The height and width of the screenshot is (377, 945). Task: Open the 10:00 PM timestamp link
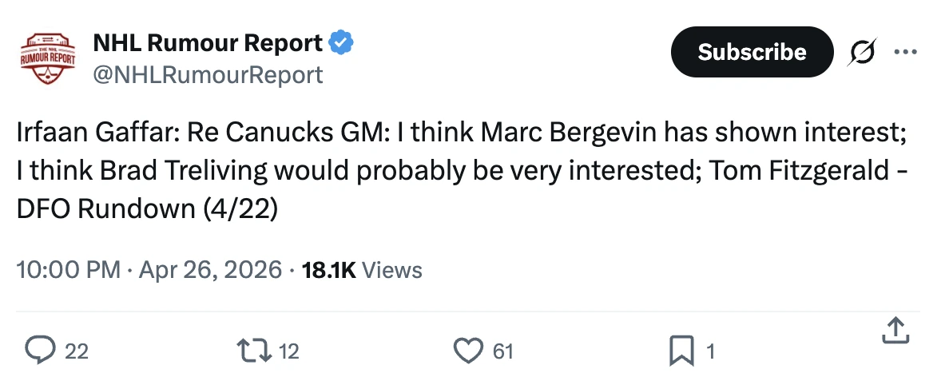(x=66, y=270)
